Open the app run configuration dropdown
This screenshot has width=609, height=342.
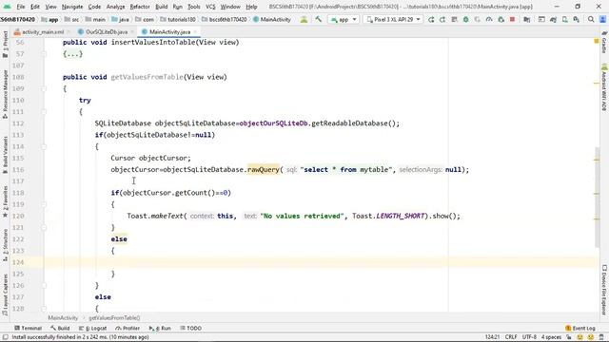point(344,19)
